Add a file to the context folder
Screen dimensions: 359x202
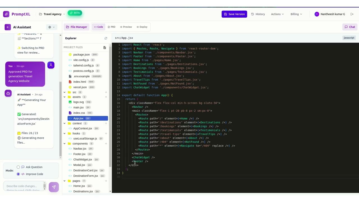click(106, 123)
